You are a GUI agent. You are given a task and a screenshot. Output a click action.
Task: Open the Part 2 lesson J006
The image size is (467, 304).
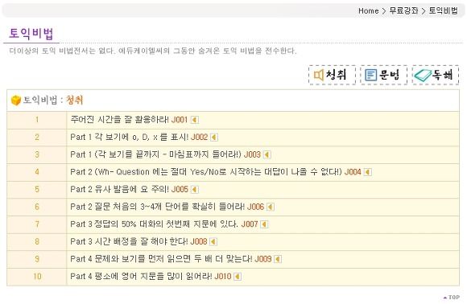point(167,207)
